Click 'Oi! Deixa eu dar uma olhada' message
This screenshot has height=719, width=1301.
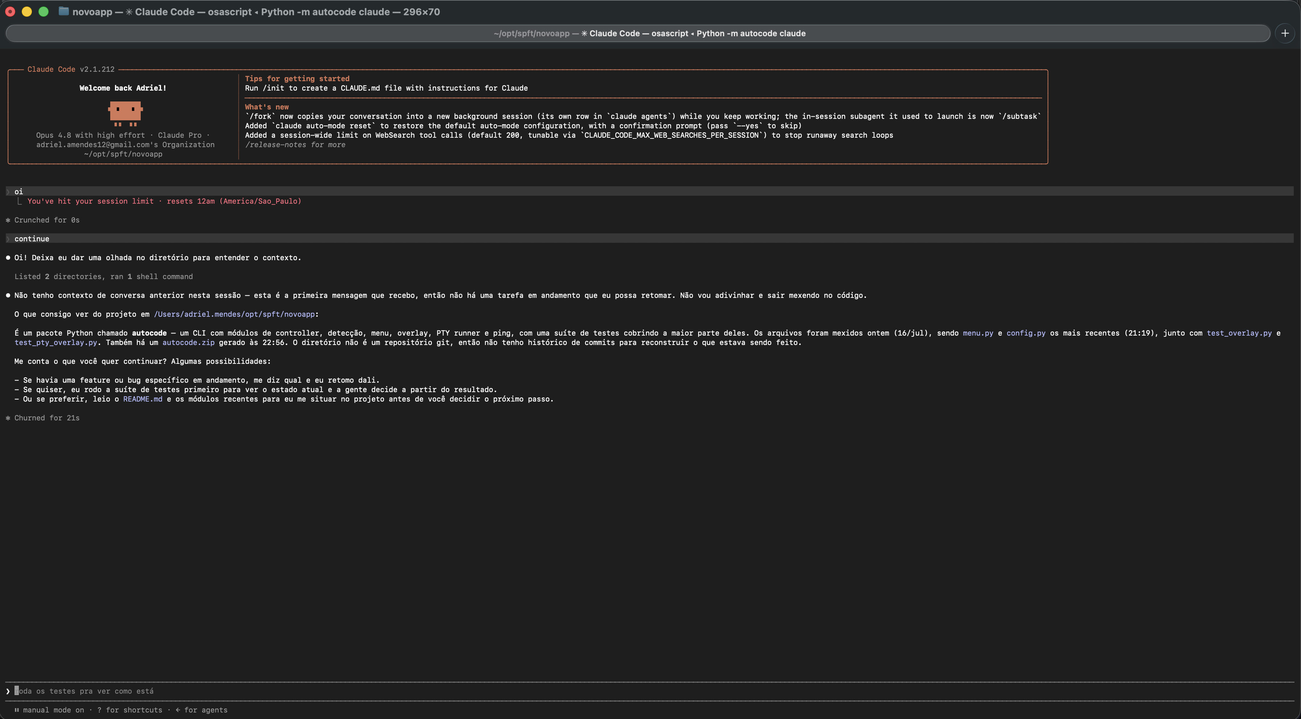[158, 258]
